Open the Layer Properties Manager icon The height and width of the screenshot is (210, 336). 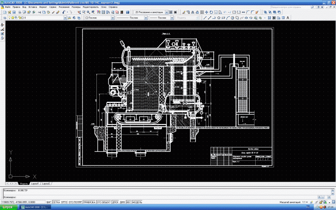pyautogui.click(x=5, y=18)
